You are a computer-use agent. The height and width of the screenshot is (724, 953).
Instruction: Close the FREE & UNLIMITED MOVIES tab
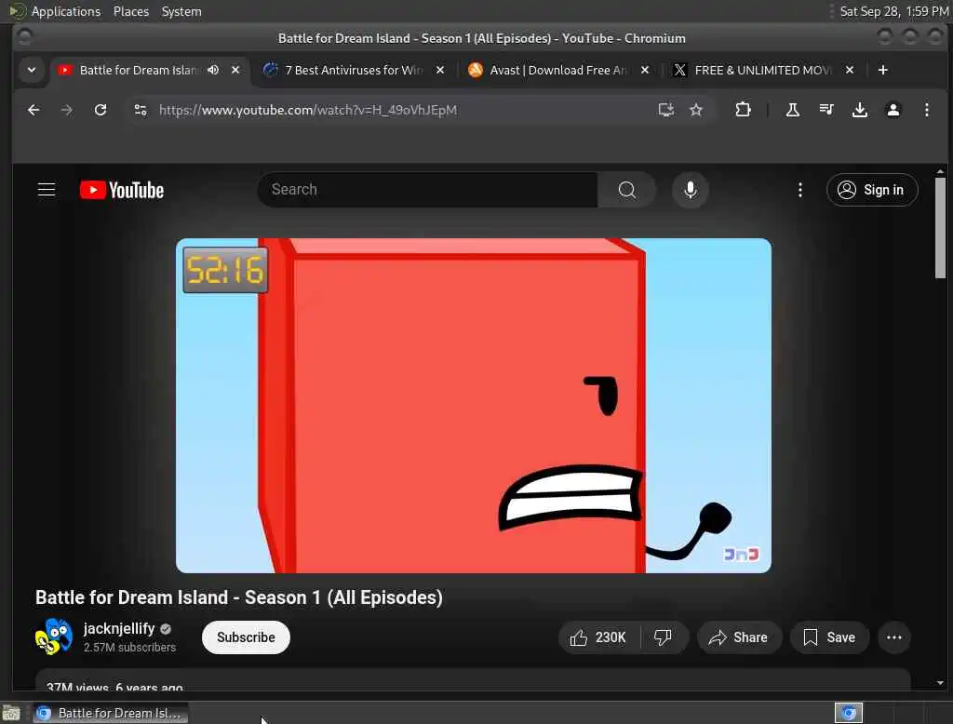pos(850,70)
